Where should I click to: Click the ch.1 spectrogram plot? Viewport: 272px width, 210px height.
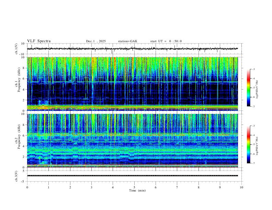pyautogui.click(x=132, y=84)
